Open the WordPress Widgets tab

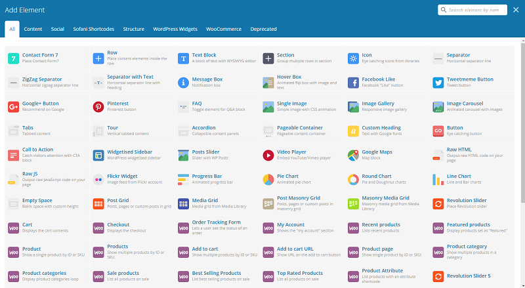click(x=175, y=29)
